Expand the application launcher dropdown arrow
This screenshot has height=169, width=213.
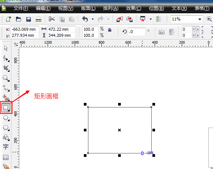(x=151, y=19)
